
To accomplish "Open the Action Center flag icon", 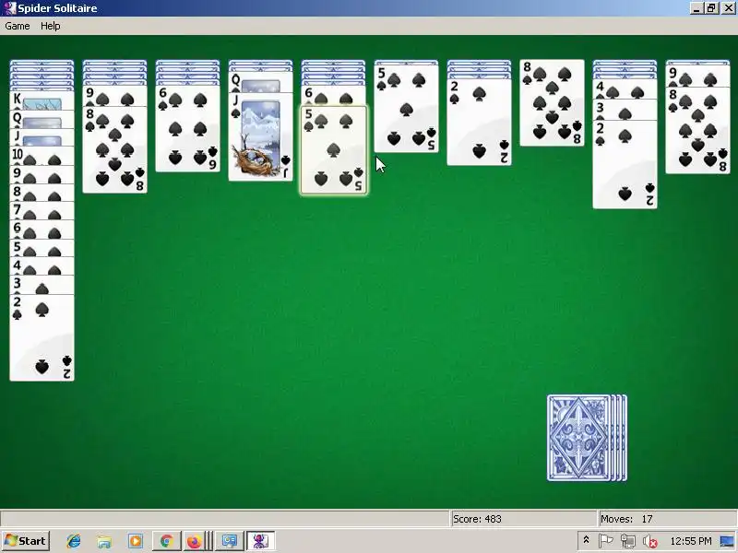I will pos(606,541).
